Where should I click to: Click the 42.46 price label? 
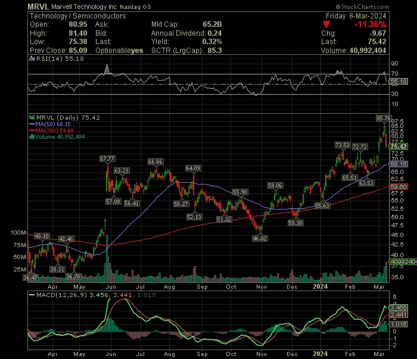[66, 239]
